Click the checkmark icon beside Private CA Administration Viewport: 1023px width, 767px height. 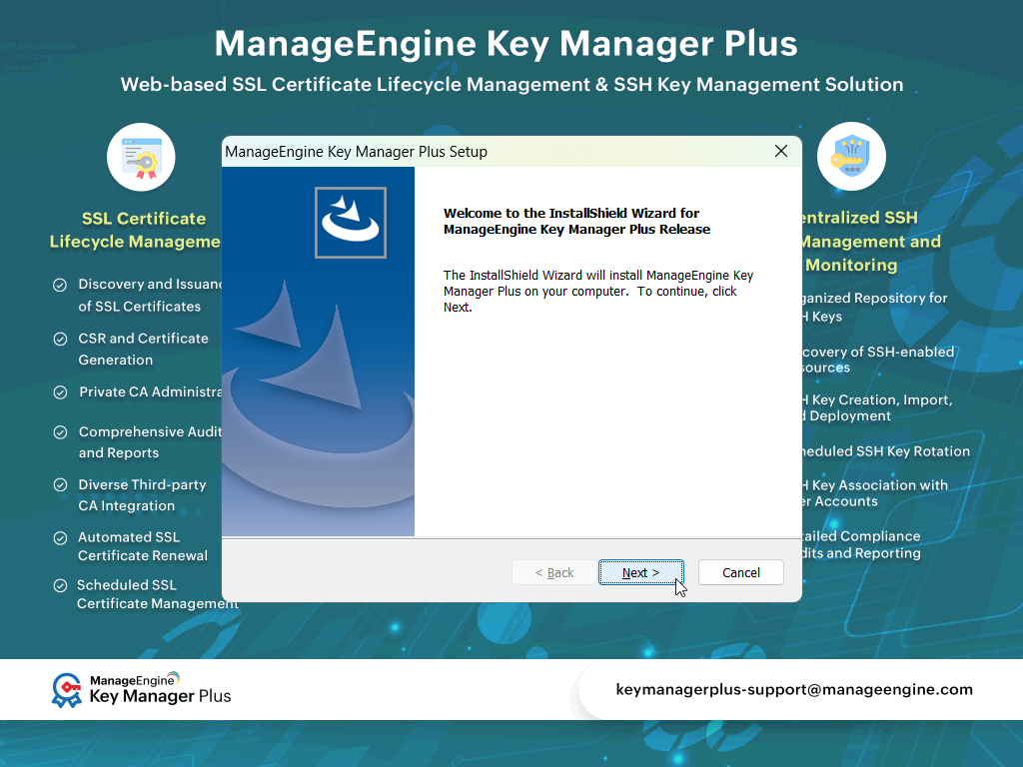point(60,392)
